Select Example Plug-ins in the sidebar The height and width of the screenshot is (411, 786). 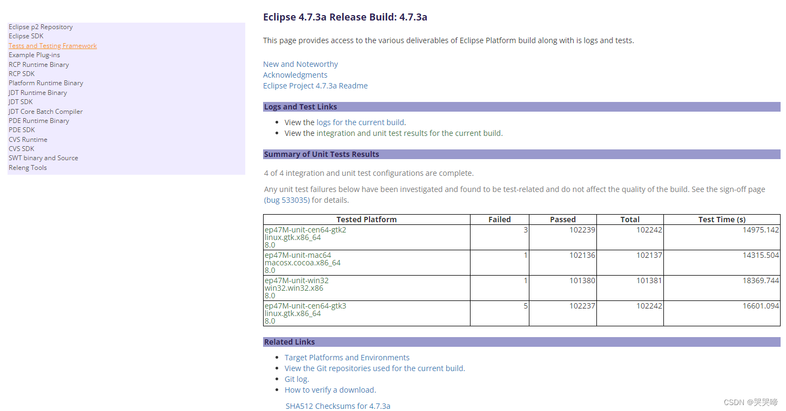click(x=34, y=55)
